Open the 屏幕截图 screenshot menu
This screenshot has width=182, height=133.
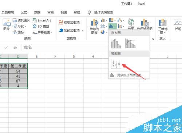(43, 32)
